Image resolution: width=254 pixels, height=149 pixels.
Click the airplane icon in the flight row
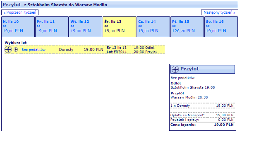point(8,49)
